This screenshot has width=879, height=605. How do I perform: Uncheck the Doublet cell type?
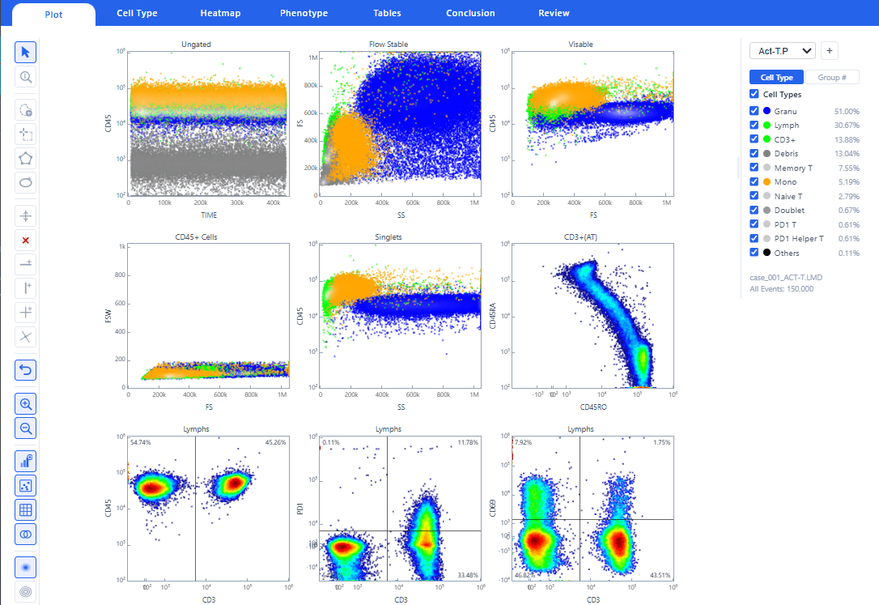point(754,210)
